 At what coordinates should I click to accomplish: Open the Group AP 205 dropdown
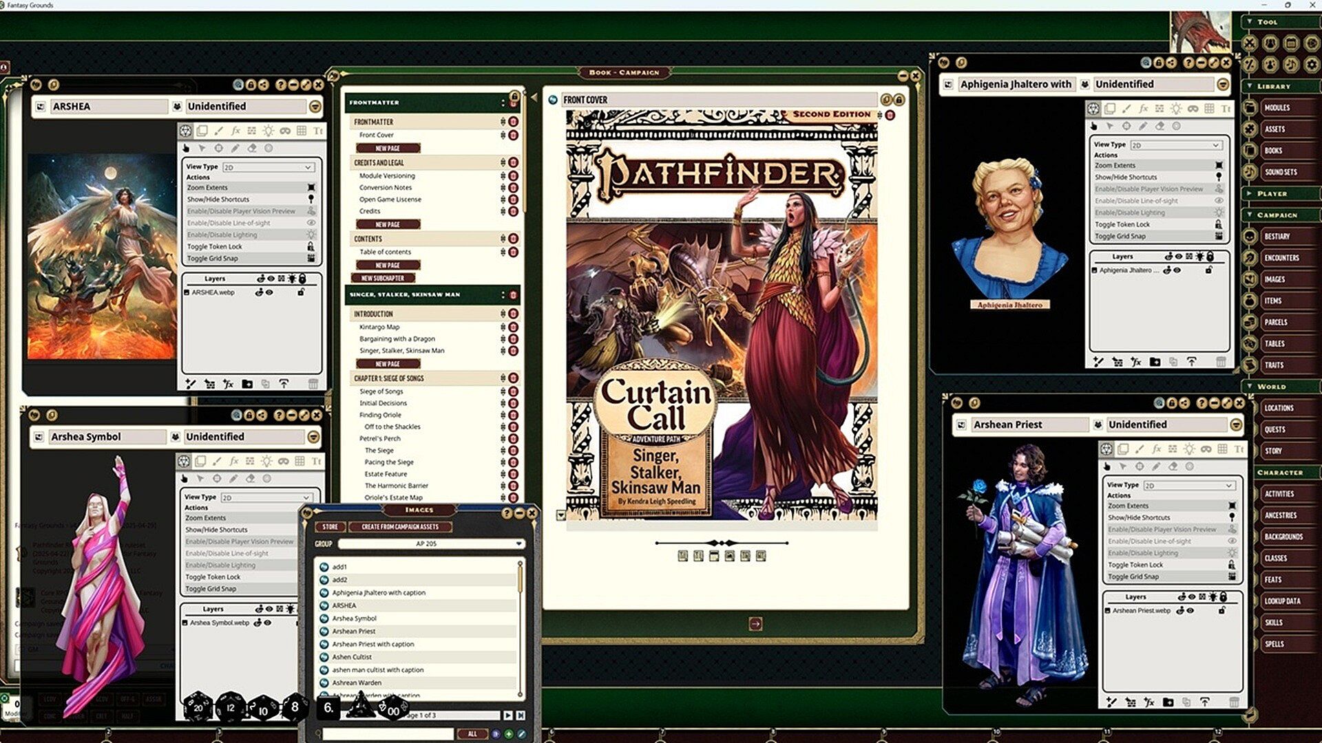pyautogui.click(x=432, y=543)
